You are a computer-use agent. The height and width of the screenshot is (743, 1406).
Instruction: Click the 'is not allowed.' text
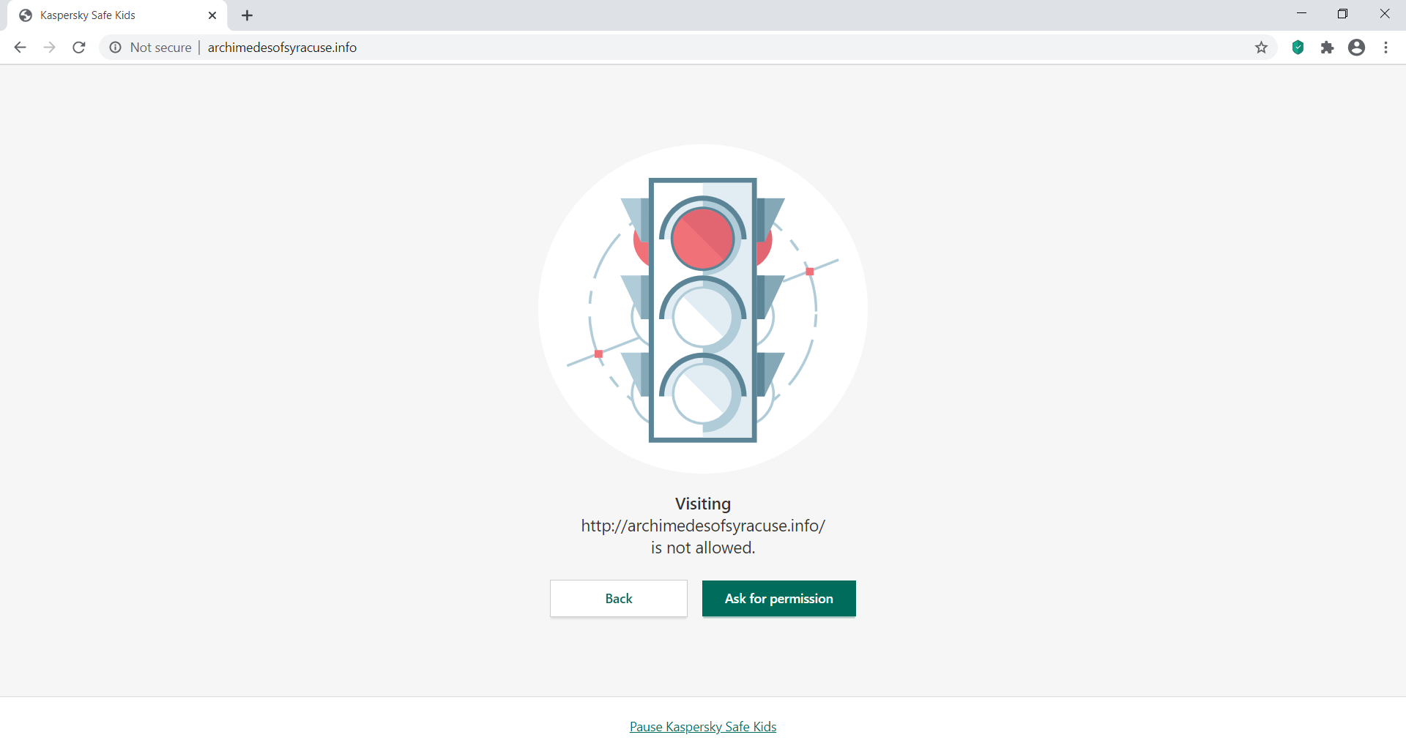click(703, 548)
